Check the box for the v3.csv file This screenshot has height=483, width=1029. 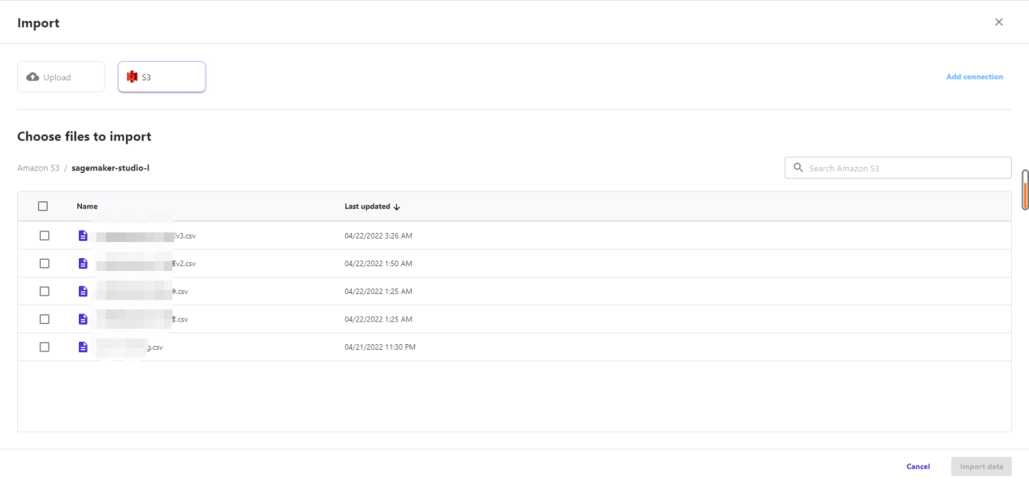45,236
